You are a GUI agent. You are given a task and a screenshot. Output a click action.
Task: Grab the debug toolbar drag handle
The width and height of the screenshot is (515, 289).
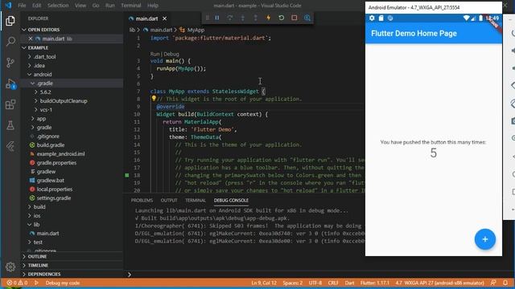pos(208,18)
